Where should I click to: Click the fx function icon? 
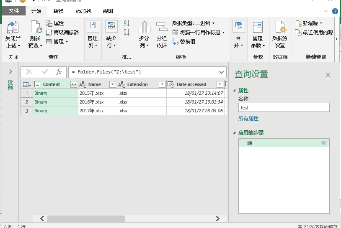(x=59, y=72)
